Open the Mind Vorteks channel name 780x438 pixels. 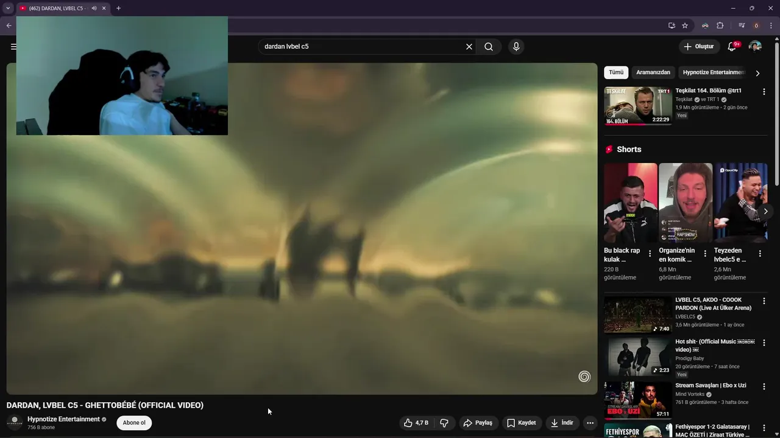690,394
